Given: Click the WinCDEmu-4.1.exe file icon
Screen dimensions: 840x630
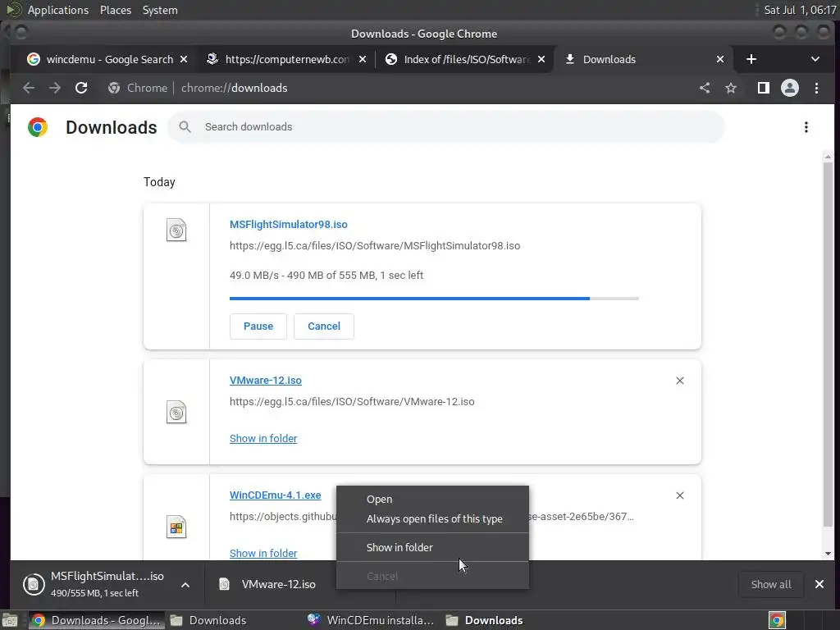Looking at the screenshot, I should [176, 527].
